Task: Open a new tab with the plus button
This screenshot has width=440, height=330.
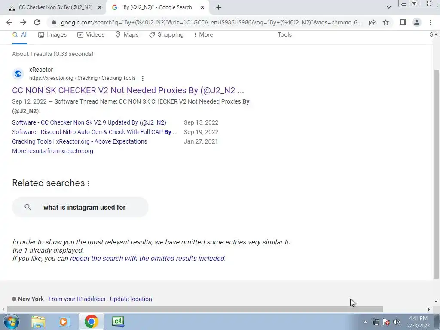Action: pyautogui.click(x=219, y=8)
